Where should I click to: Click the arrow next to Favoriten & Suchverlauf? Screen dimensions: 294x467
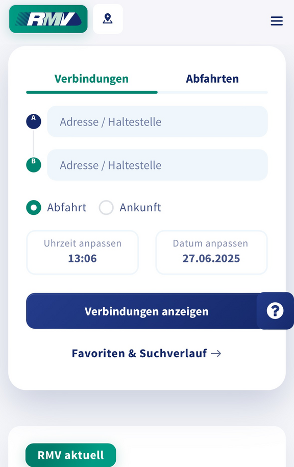(216, 353)
